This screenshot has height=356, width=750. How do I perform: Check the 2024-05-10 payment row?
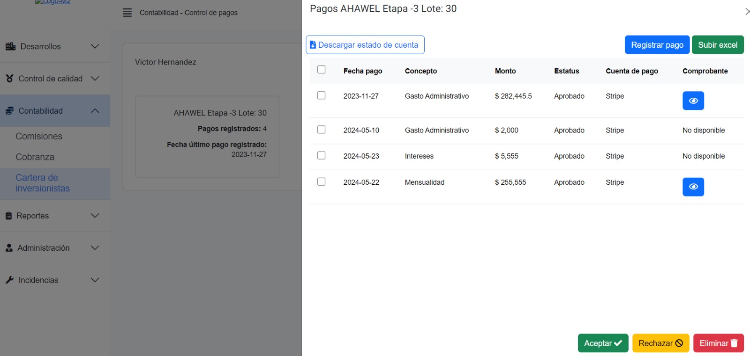321,130
